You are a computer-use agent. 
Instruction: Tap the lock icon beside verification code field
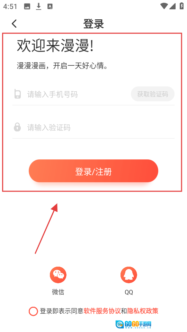17,127
